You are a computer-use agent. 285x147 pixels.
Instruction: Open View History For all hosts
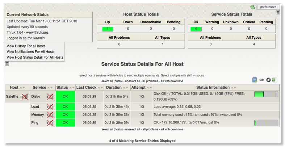[x=26, y=46]
